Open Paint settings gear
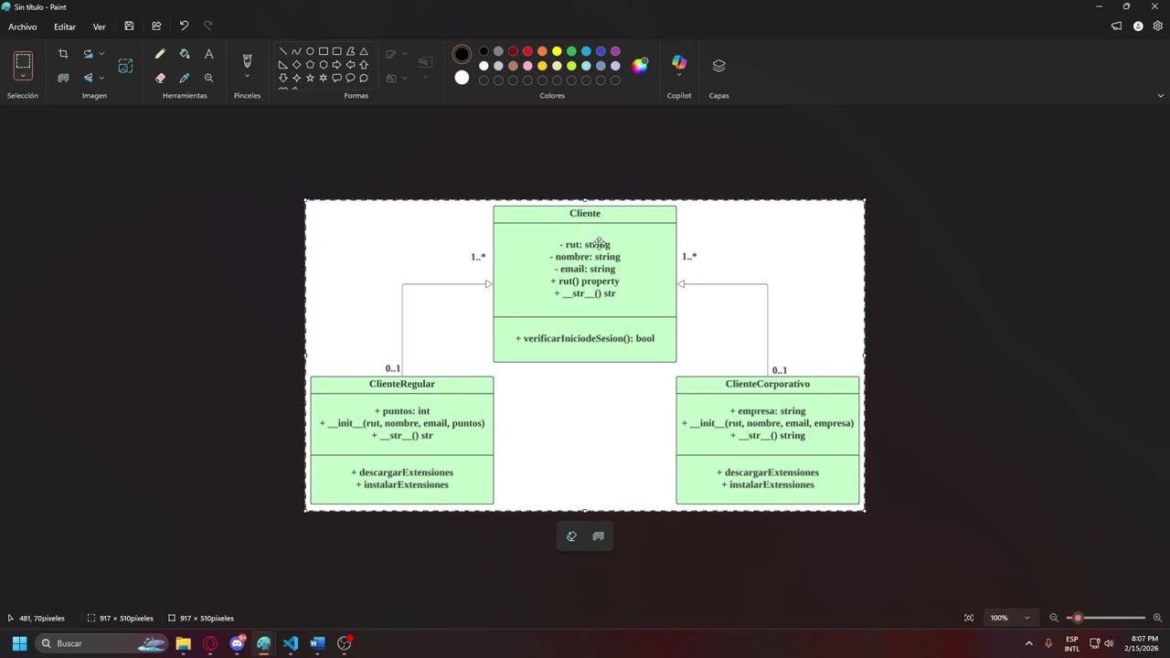Image resolution: width=1170 pixels, height=658 pixels. tap(1157, 27)
